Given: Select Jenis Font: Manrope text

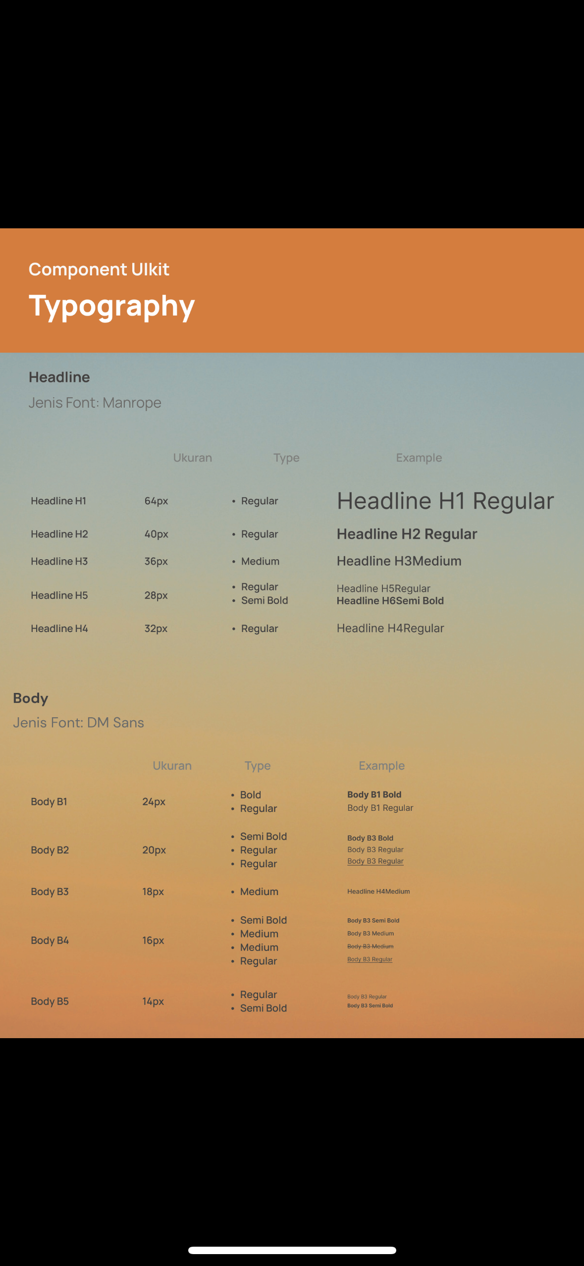Looking at the screenshot, I should click(95, 403).
